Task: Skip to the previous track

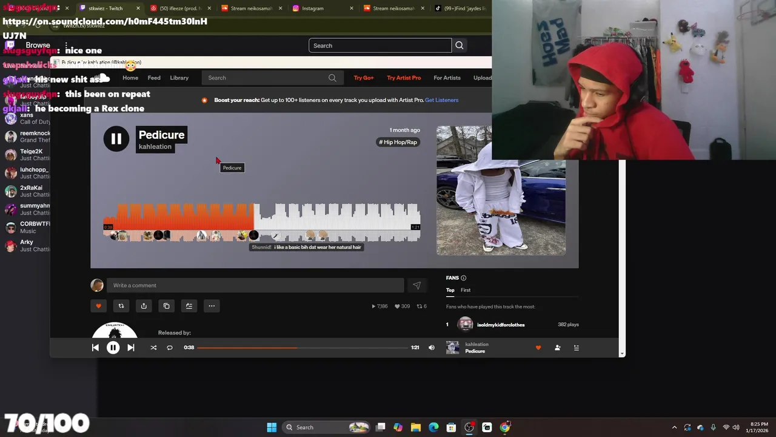Action: pyautogui.click(x=95, y=348)
